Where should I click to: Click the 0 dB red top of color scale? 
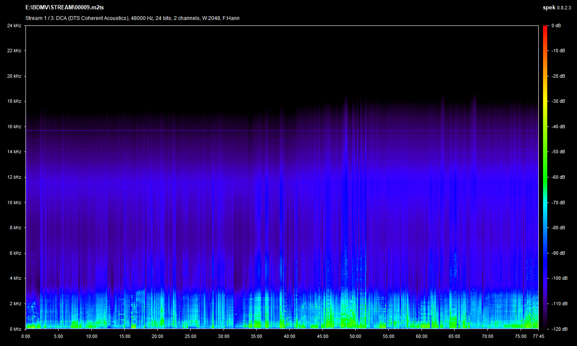coord(545,27)
